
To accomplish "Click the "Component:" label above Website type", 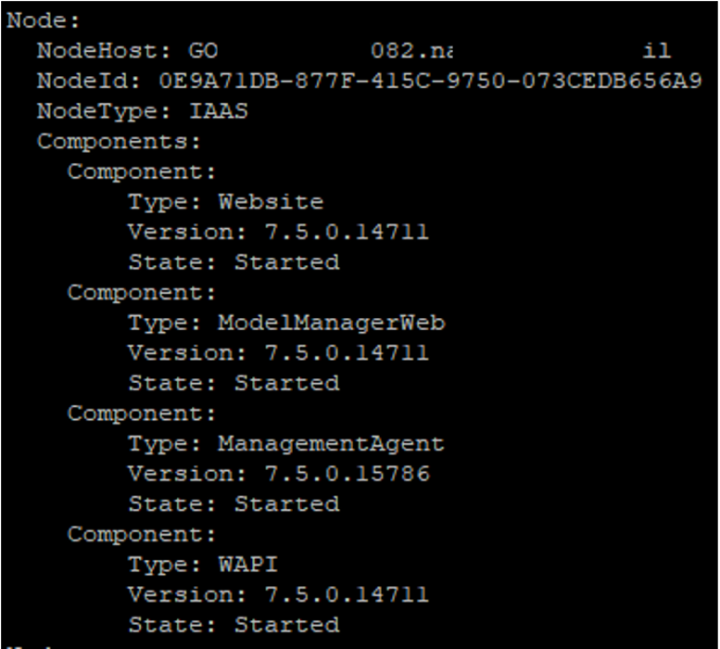I will [x=141, y=172].
